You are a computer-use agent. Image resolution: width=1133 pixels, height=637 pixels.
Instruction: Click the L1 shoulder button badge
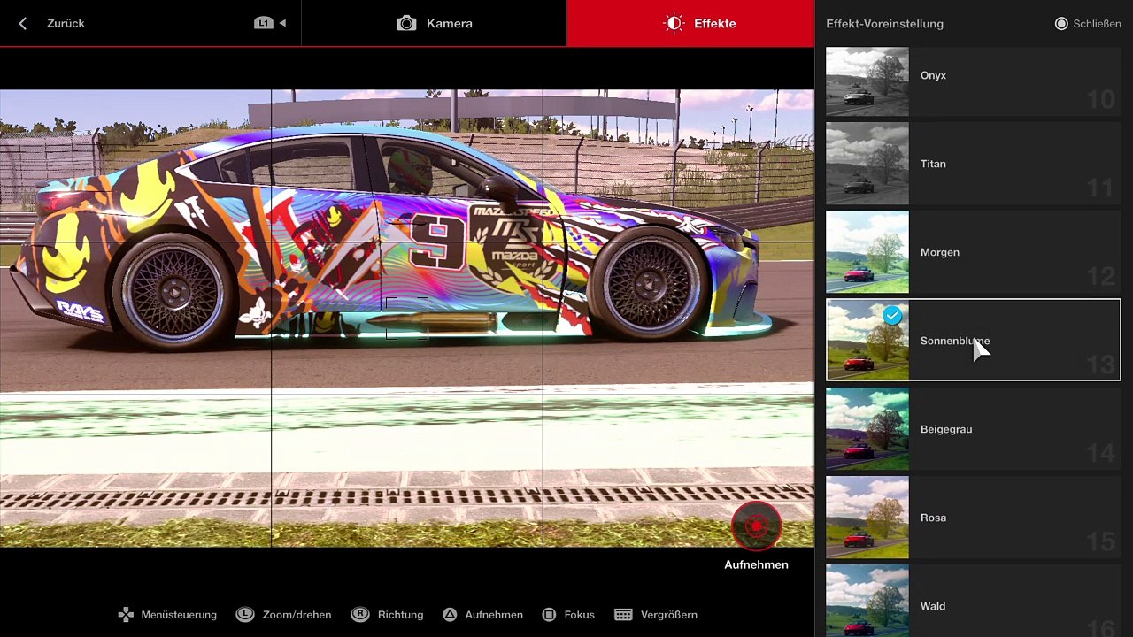264,23
